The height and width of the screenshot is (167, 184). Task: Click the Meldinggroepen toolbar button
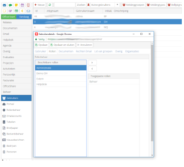pos(134,5)
